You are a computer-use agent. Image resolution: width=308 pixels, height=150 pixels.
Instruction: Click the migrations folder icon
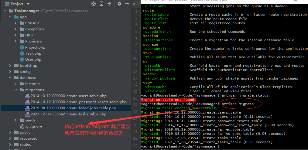[x=22, y=90]
